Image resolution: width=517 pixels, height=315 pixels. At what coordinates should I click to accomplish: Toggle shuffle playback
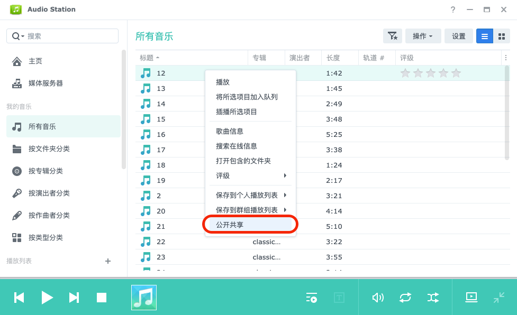[x=433, y=298]
